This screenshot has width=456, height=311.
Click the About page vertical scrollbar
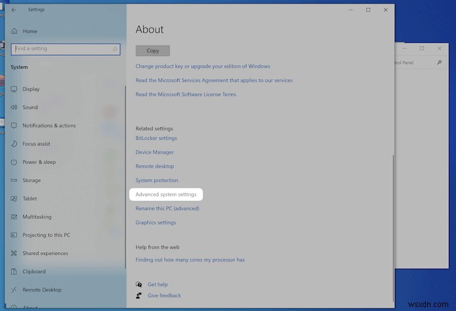coord(393,228)
